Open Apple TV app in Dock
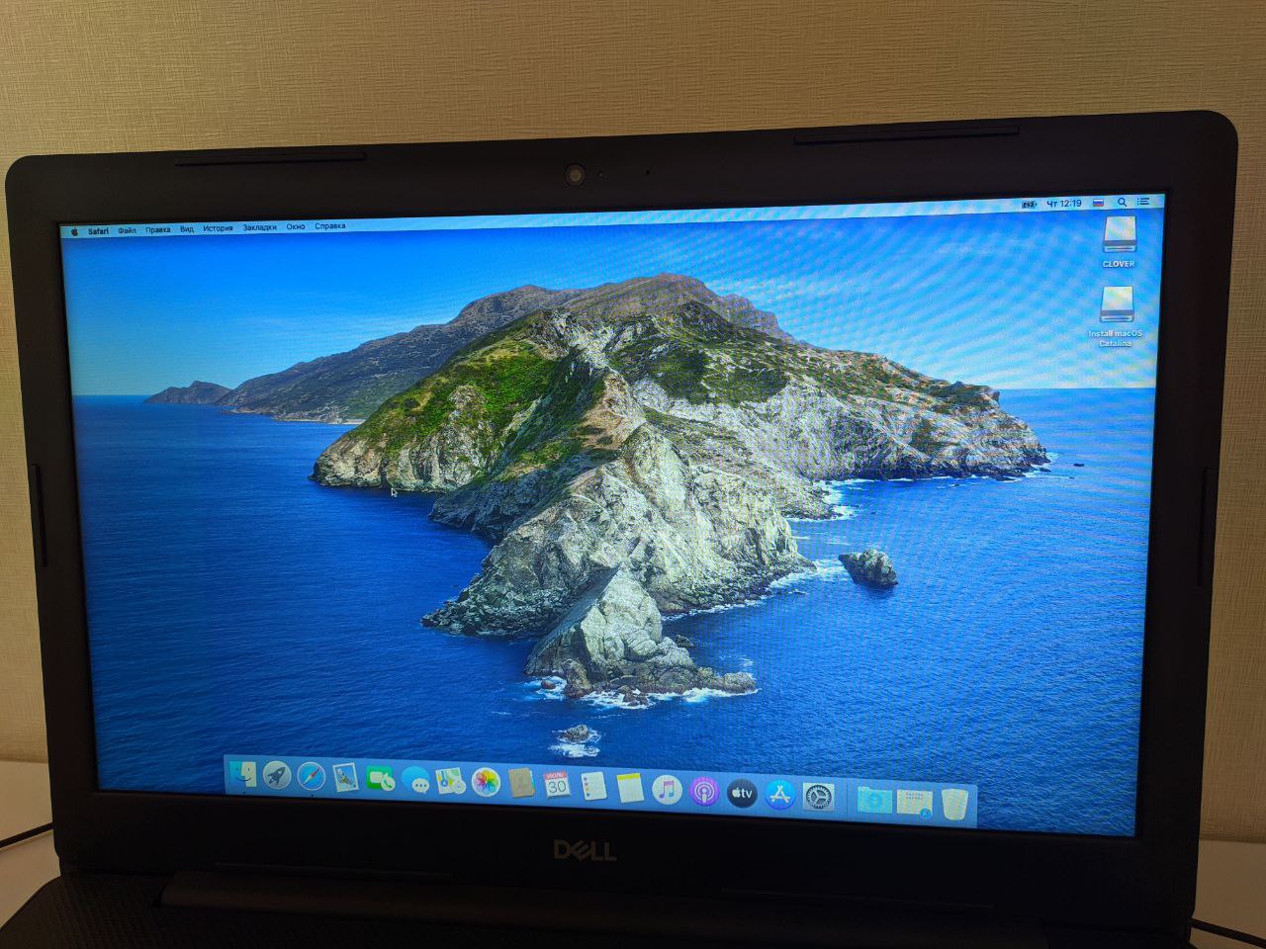The image size is (1266, 949). coord(742,793)
